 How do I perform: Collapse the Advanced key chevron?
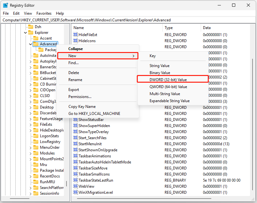[x=30, y=44]
